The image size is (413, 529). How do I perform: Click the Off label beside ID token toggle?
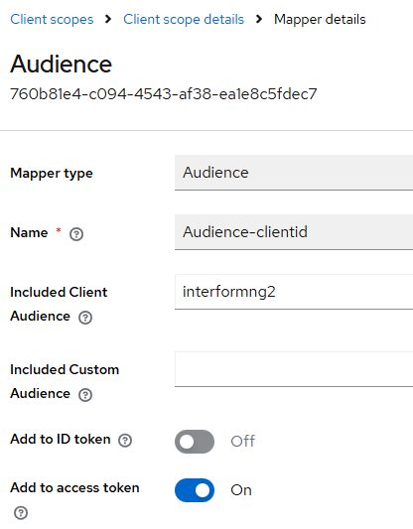click(243, 442)
